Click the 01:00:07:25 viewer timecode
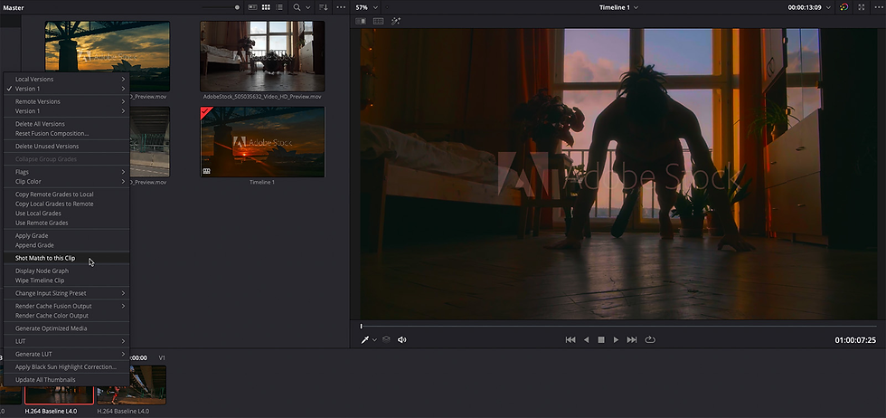Image resolution: width=886 pixels, height=418 pixels. click(x=855, y=340)
